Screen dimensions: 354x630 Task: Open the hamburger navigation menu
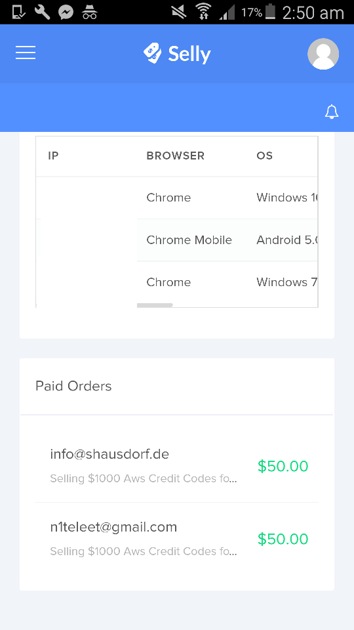click(26, 52)
